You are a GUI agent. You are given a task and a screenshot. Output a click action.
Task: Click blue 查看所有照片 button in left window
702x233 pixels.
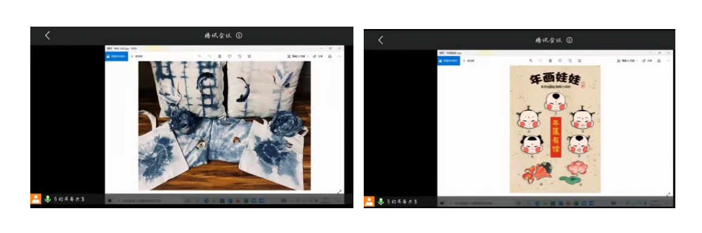pos(116,56)
